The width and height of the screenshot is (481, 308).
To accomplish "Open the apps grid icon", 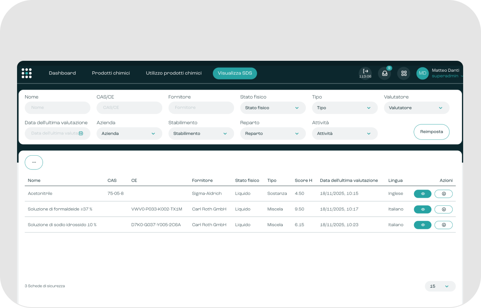I will pyautogui.click(x=404, y=73).
